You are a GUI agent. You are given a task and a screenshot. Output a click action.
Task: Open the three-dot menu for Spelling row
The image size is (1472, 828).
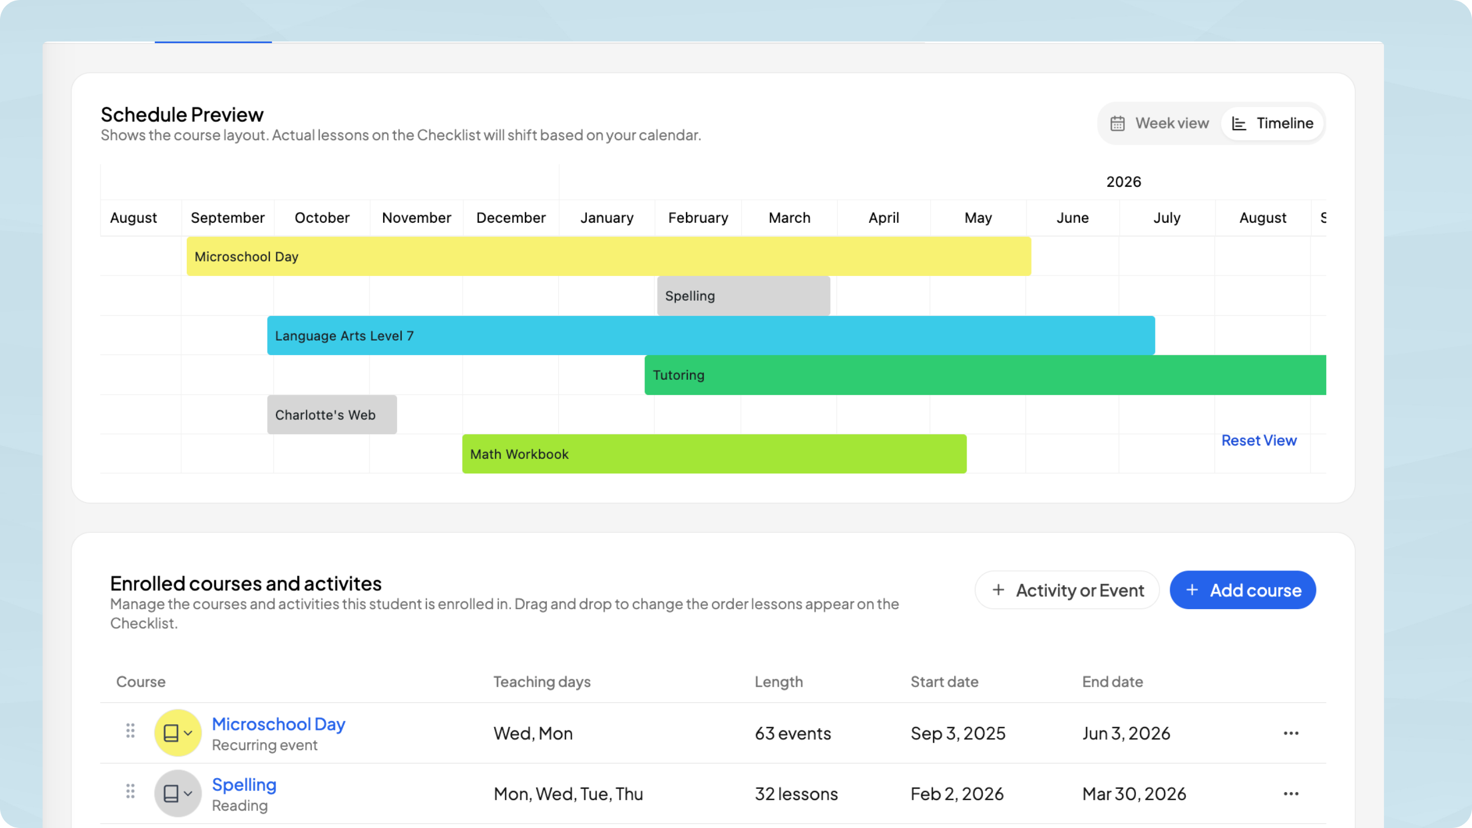[1291, 794]
